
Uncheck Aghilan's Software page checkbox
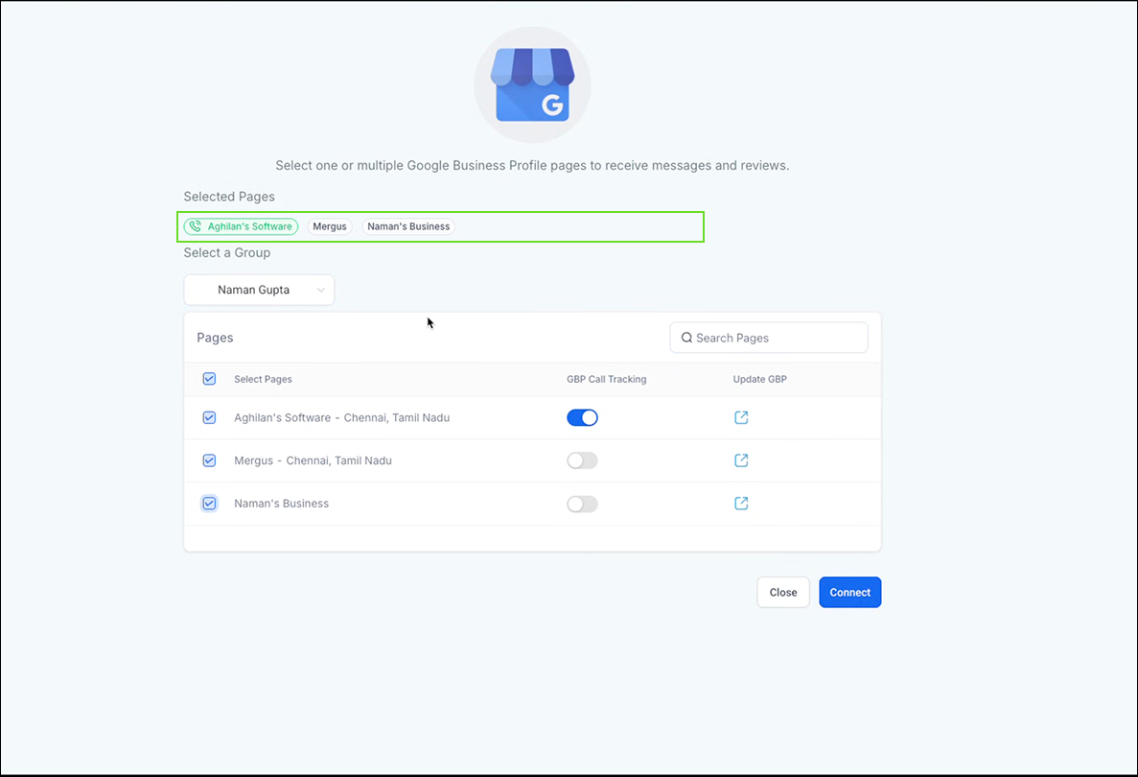(x=209, y=418)
